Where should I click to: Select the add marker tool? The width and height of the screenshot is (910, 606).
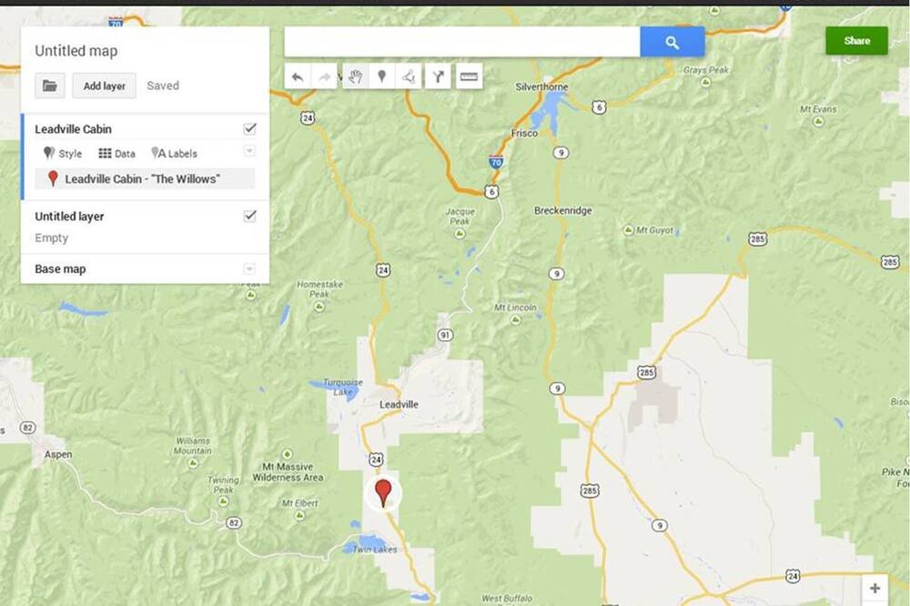pos(382,76)
